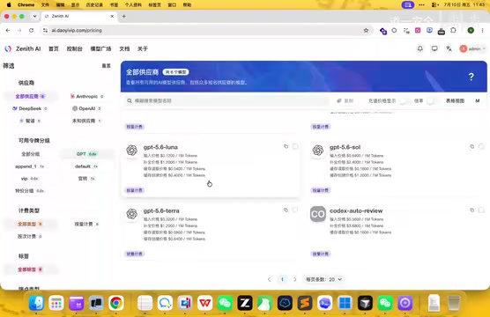
Task: Click the gpt-5.6-terra model title
Action: click(161, 210)
